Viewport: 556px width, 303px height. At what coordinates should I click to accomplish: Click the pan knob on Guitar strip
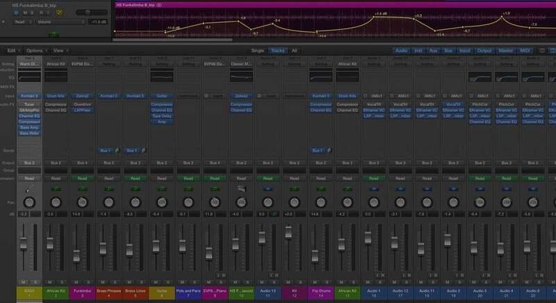click(162, 202)
